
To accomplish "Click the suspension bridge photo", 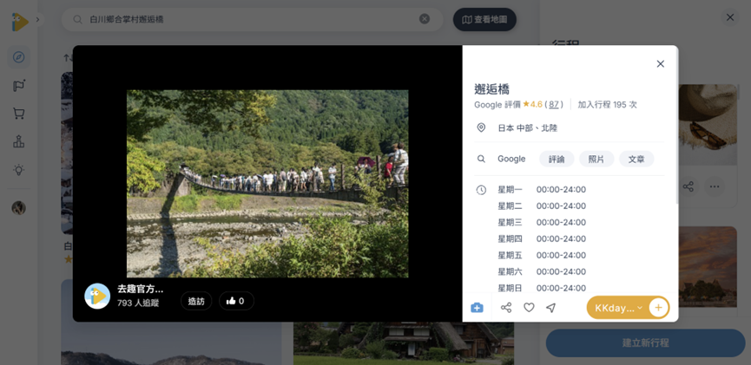I will [x=267, y=184].
